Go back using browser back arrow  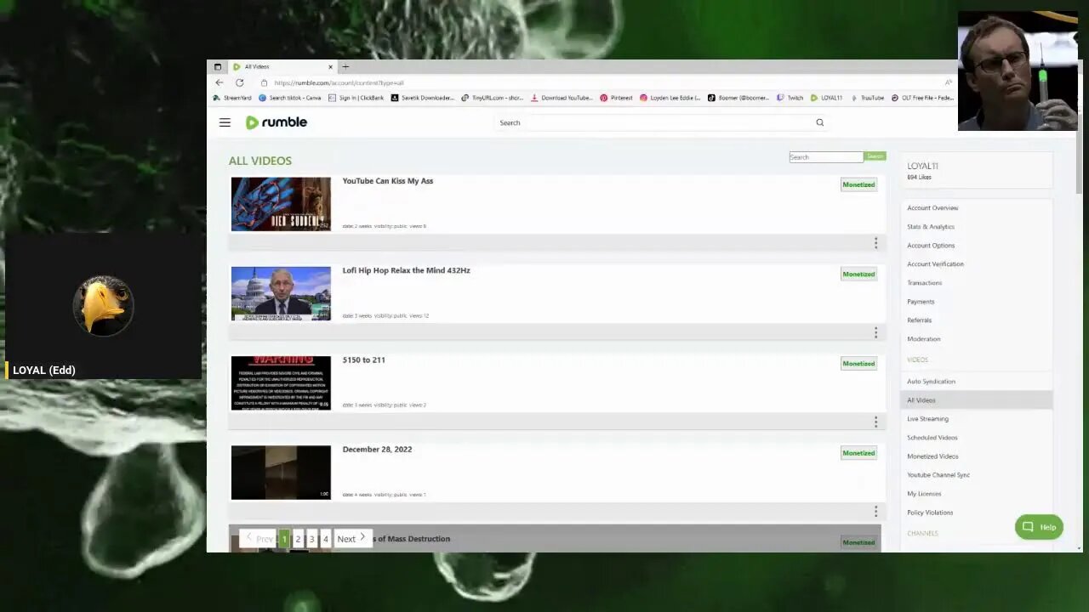[x=220, y=82]
